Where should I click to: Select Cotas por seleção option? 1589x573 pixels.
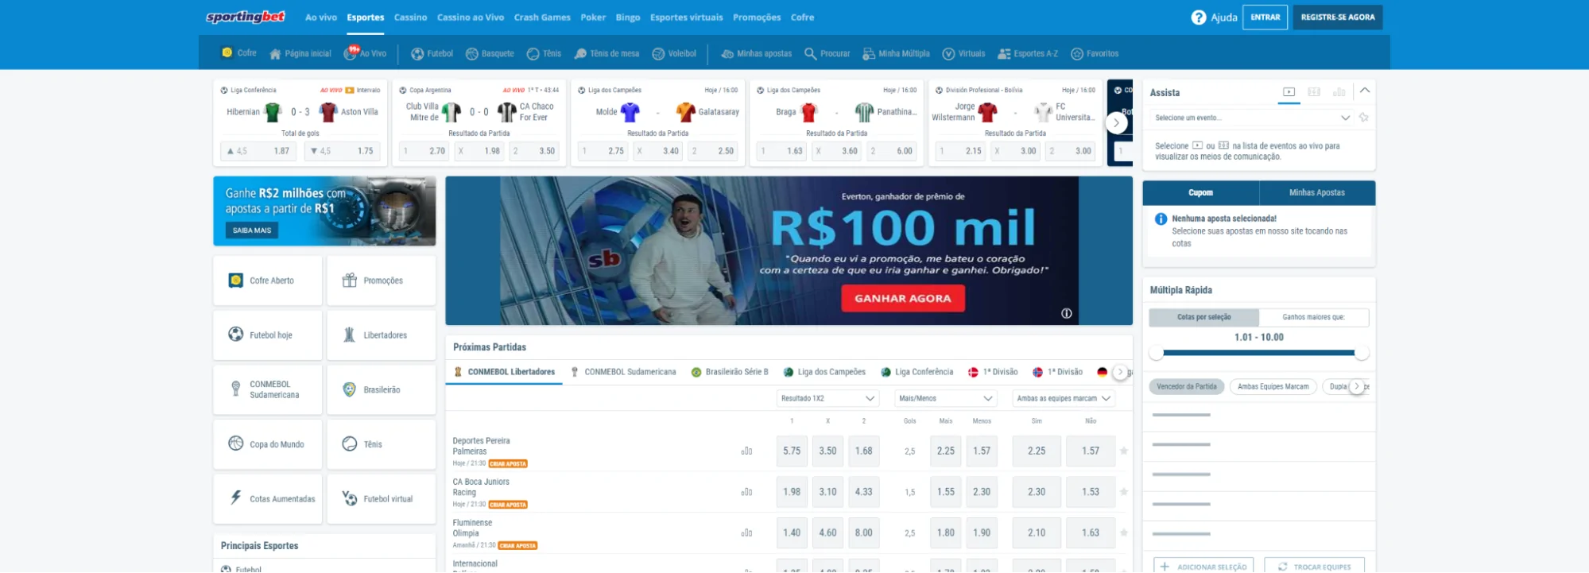[x=1203, y=317]
